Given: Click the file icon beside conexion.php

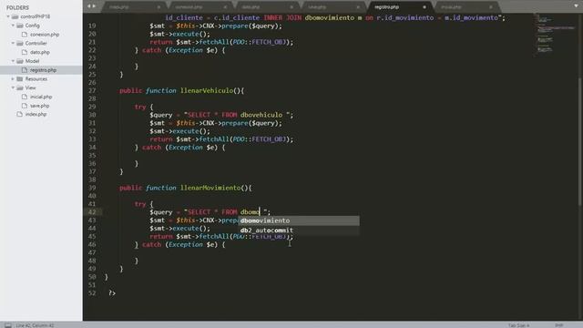Looking at the screenshot, I should pyautogui.click(x=25, y=35).
